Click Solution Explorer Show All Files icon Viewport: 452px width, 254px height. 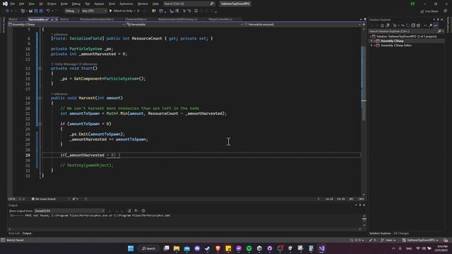point(418,25)
